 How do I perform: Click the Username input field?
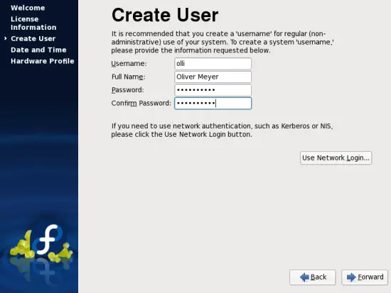213,64
